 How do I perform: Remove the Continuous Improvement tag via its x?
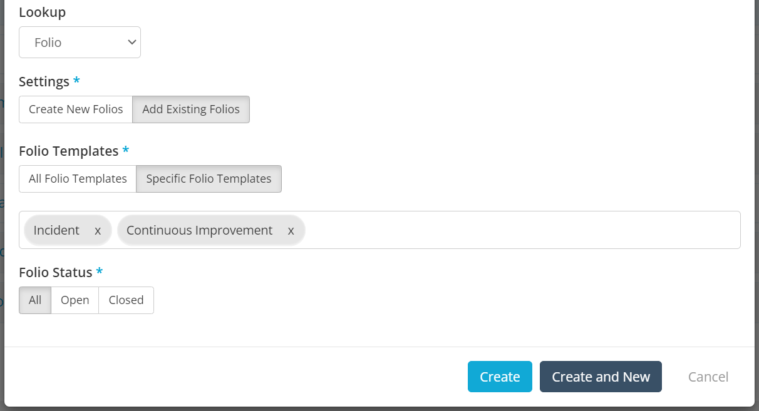291,230
